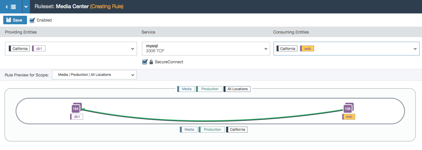Select the db1 workload group icon showing 164
Screen dimensions: 422x150
pyautogui.click(x=76, y=108)
